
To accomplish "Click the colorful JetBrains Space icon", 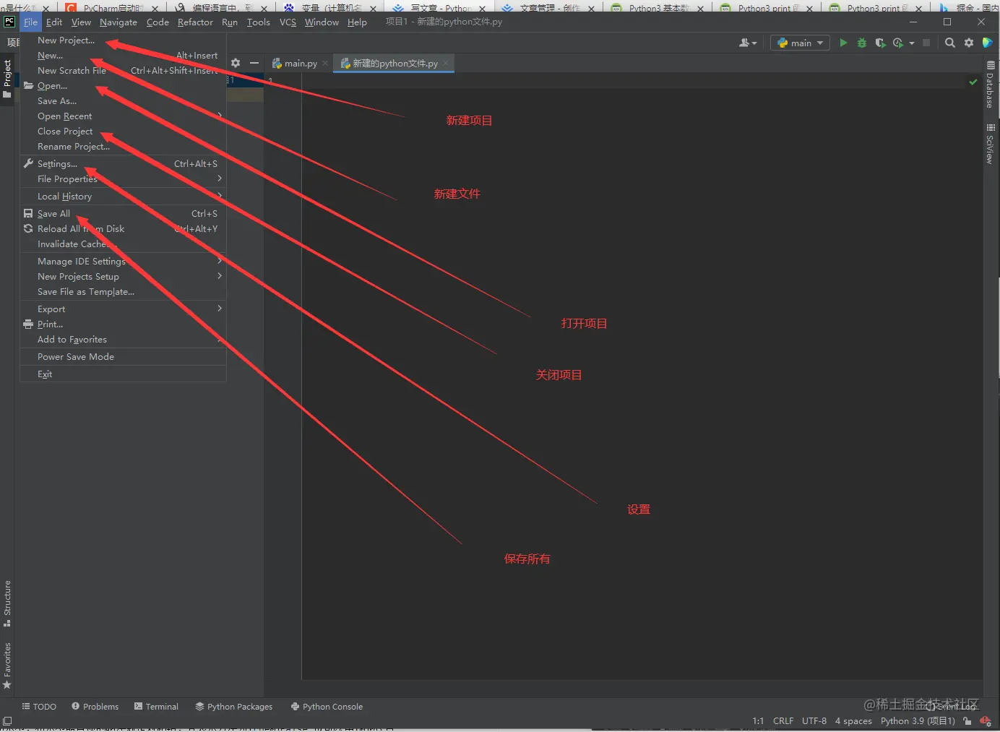I will (987, 43).
